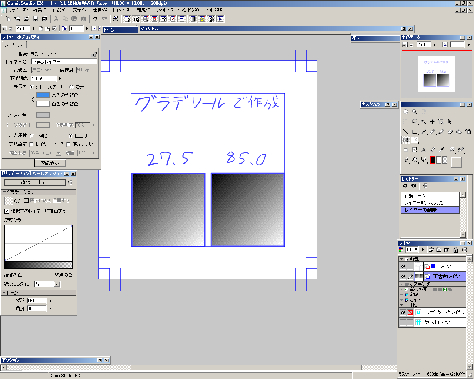Enable drawing only inside circle checkbox
474x379 pixels.
tap(26, 201)
